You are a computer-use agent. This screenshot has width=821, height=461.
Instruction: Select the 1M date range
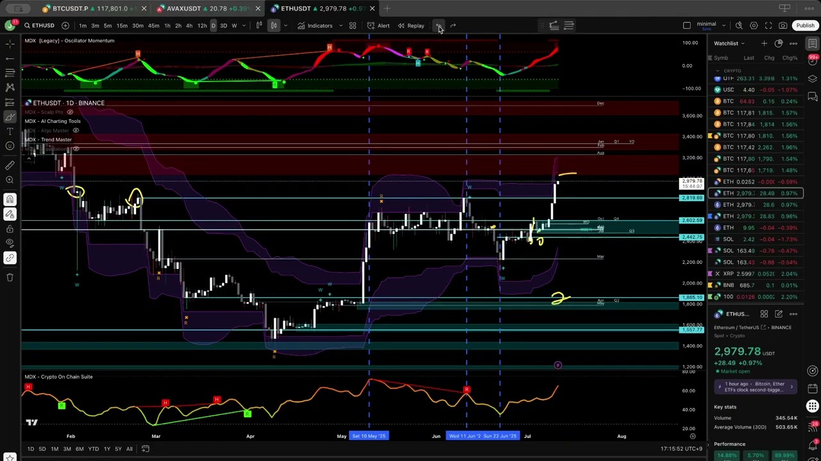tap(55, 449)
